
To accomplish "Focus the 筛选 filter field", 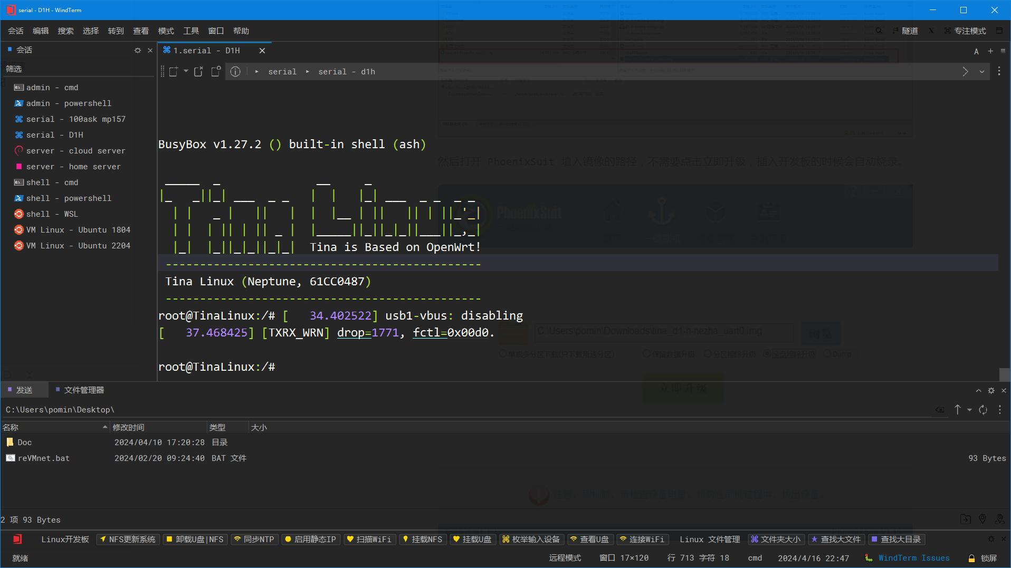I will click(78, 69).
